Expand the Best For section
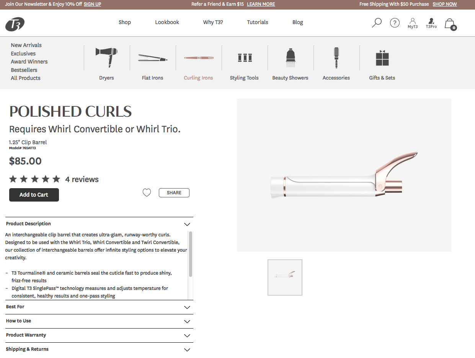The image size is (475, 358). [99, 307]
